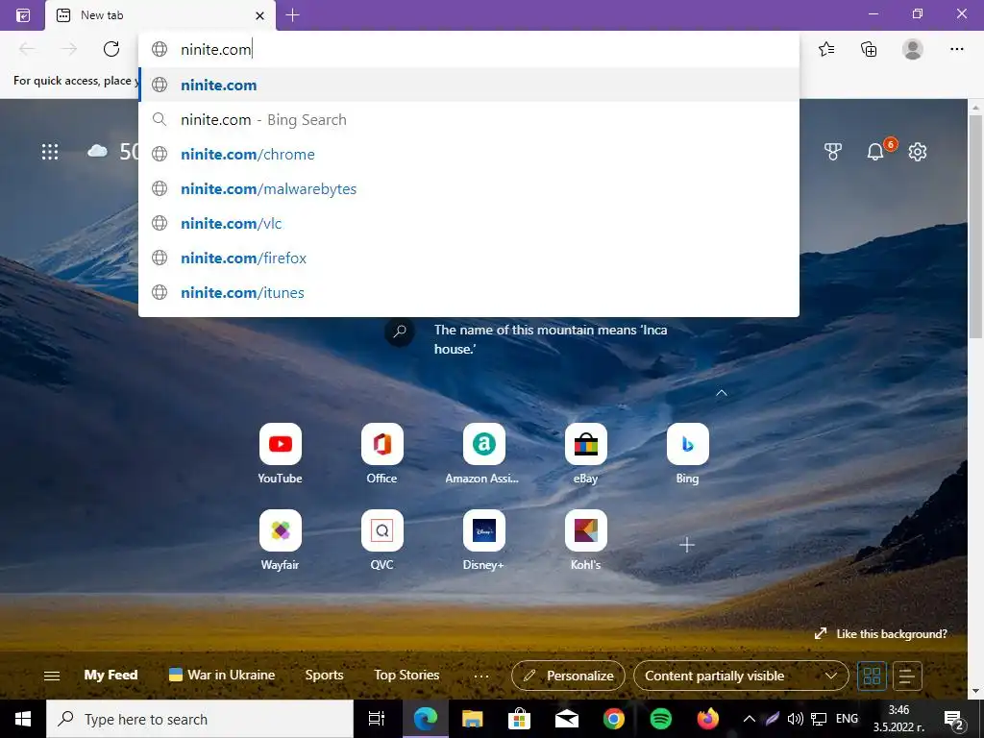
Task: Click the mountain fact caption text
Action: click(551, 339)
